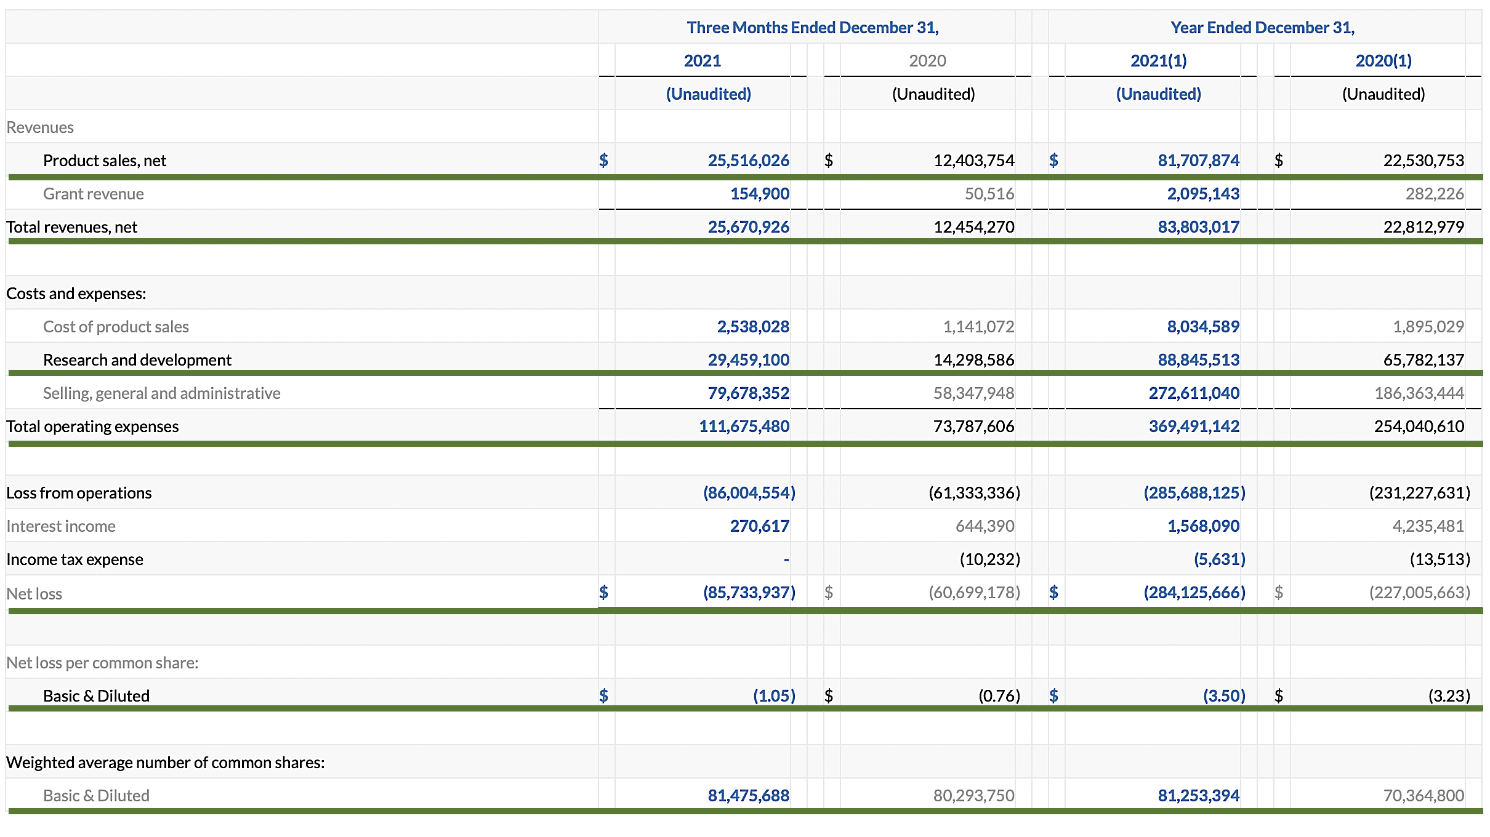Select the Income tax expense label
The width and height of the screenshot is (1490, 837).
(x=74, y=559)
